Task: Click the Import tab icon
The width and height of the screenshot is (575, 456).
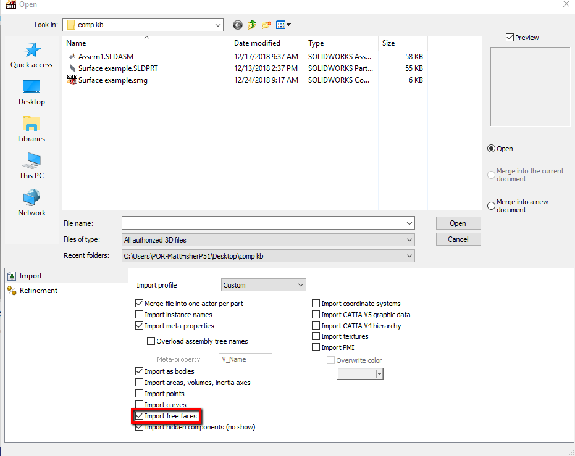Action: point(12,276)
